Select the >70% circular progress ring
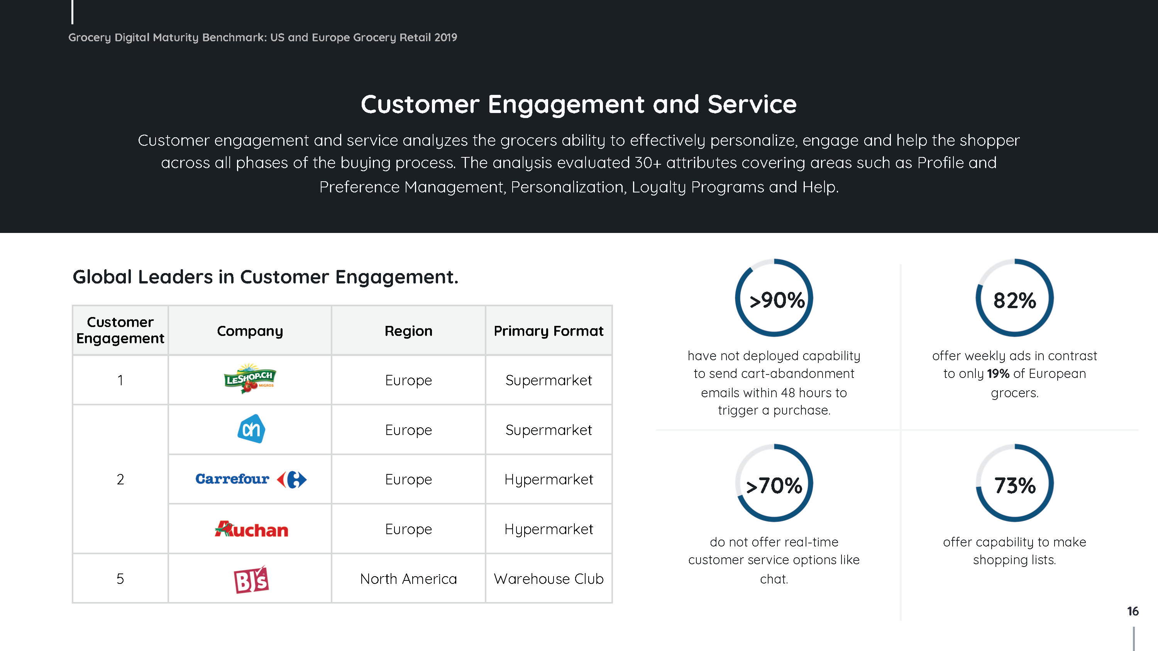 [x=774, y=483]
